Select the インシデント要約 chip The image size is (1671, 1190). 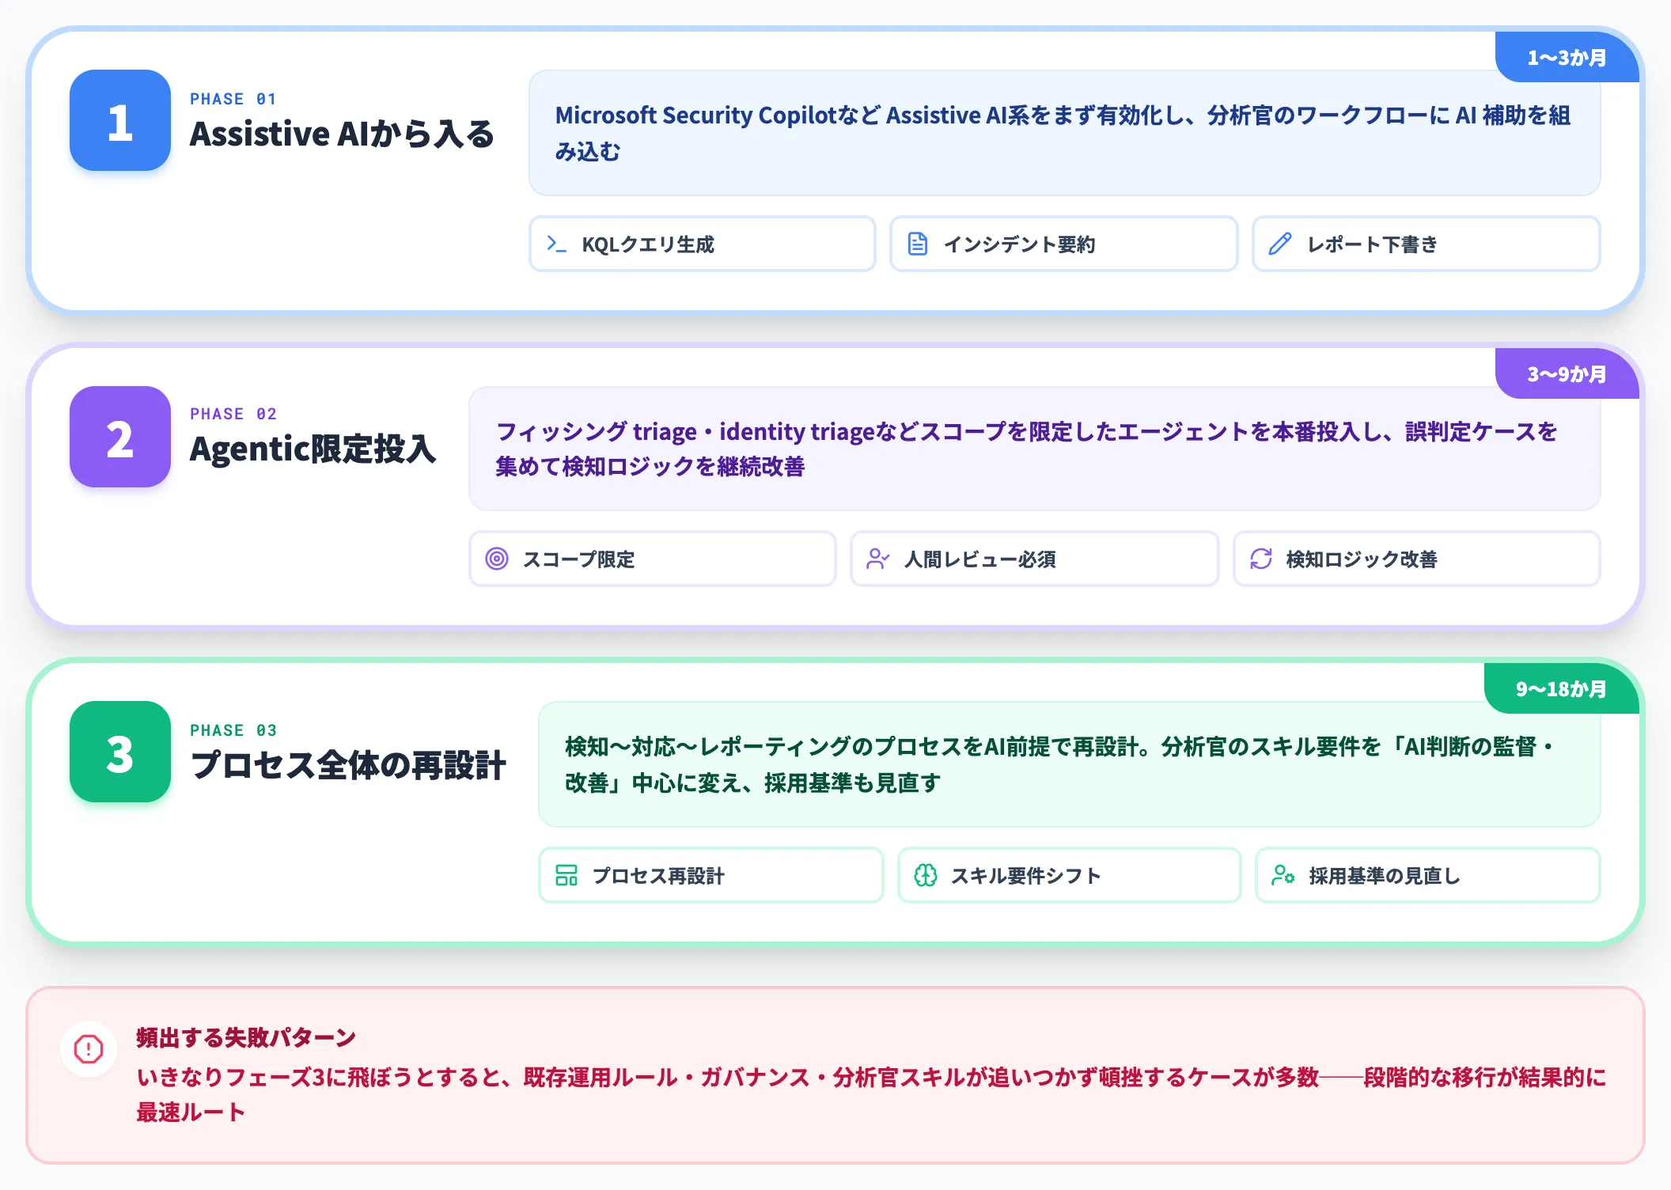[1064, 244]
